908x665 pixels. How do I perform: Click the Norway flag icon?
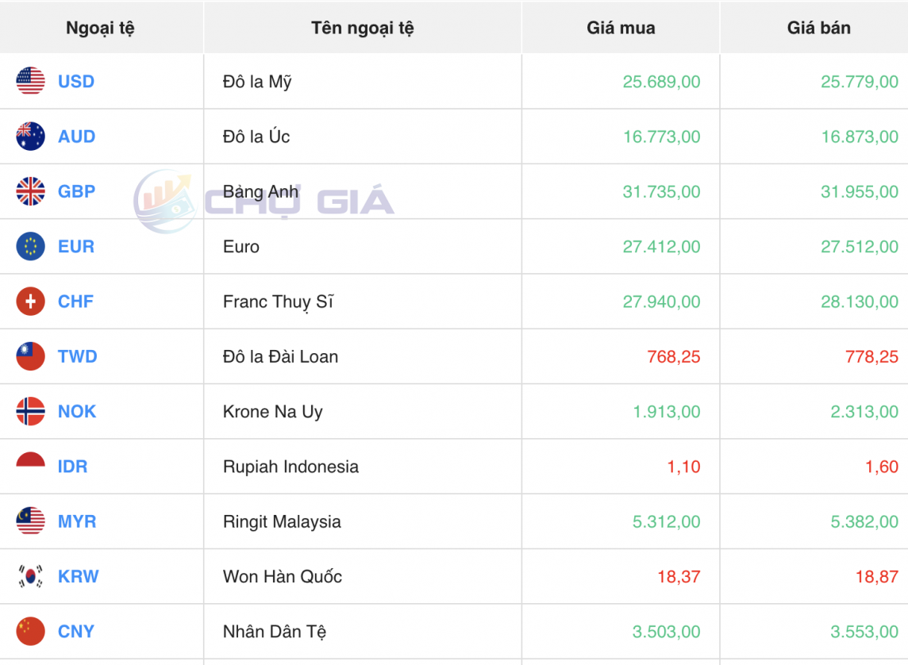[30, 411]
